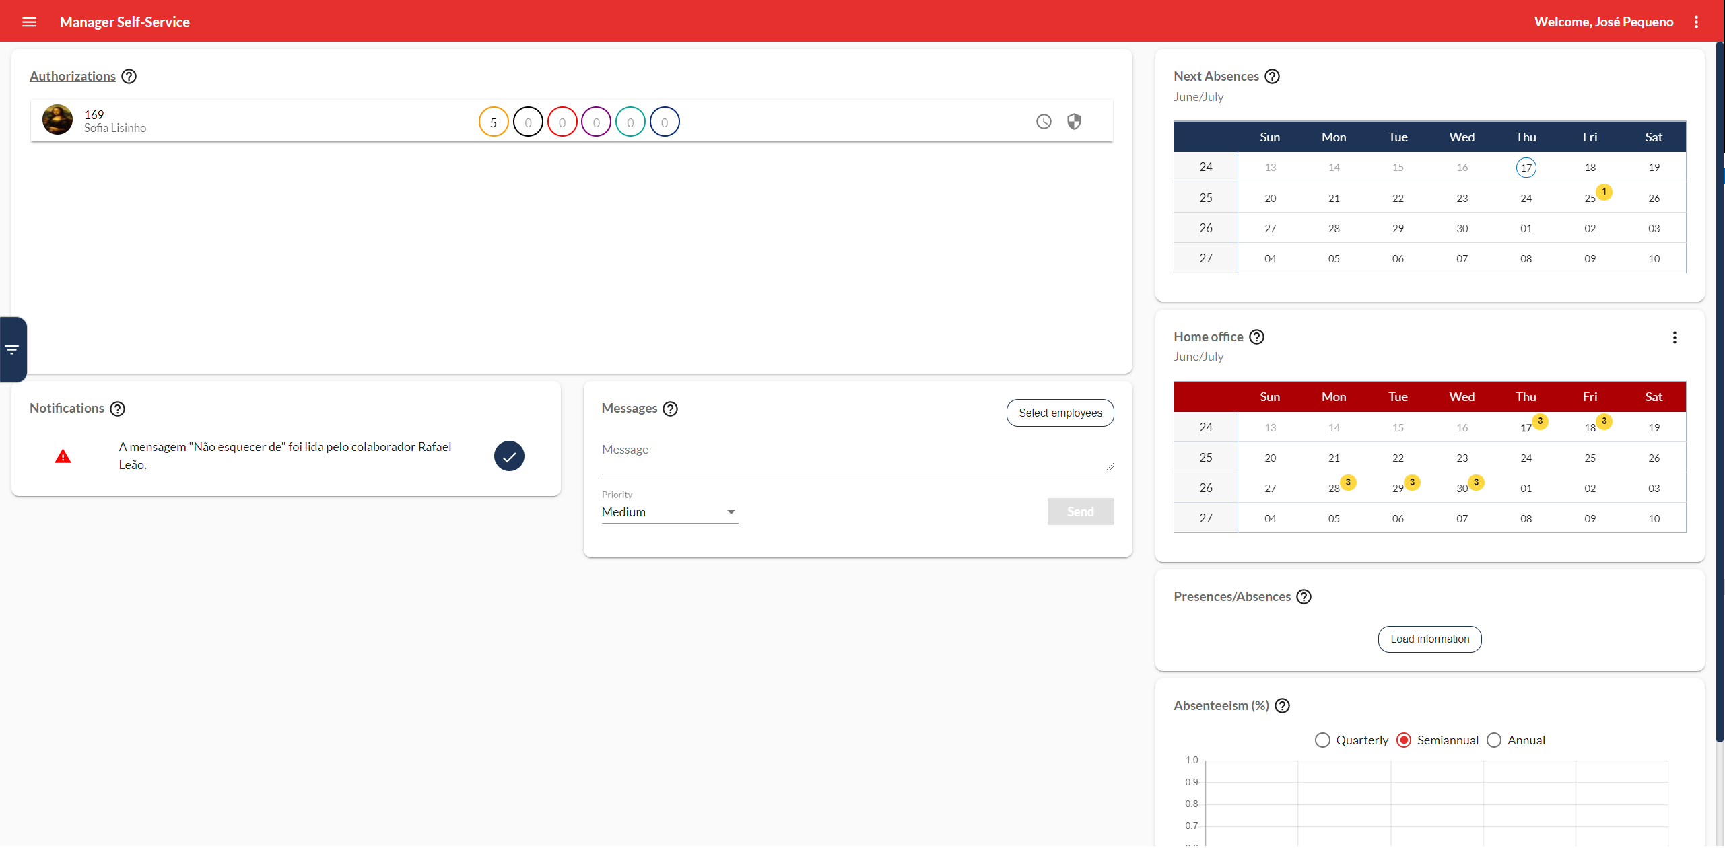Open the filter flyout on the left edge
Image resolution: width=1725 pixels, height=848 pixels.
coord(12,349)
